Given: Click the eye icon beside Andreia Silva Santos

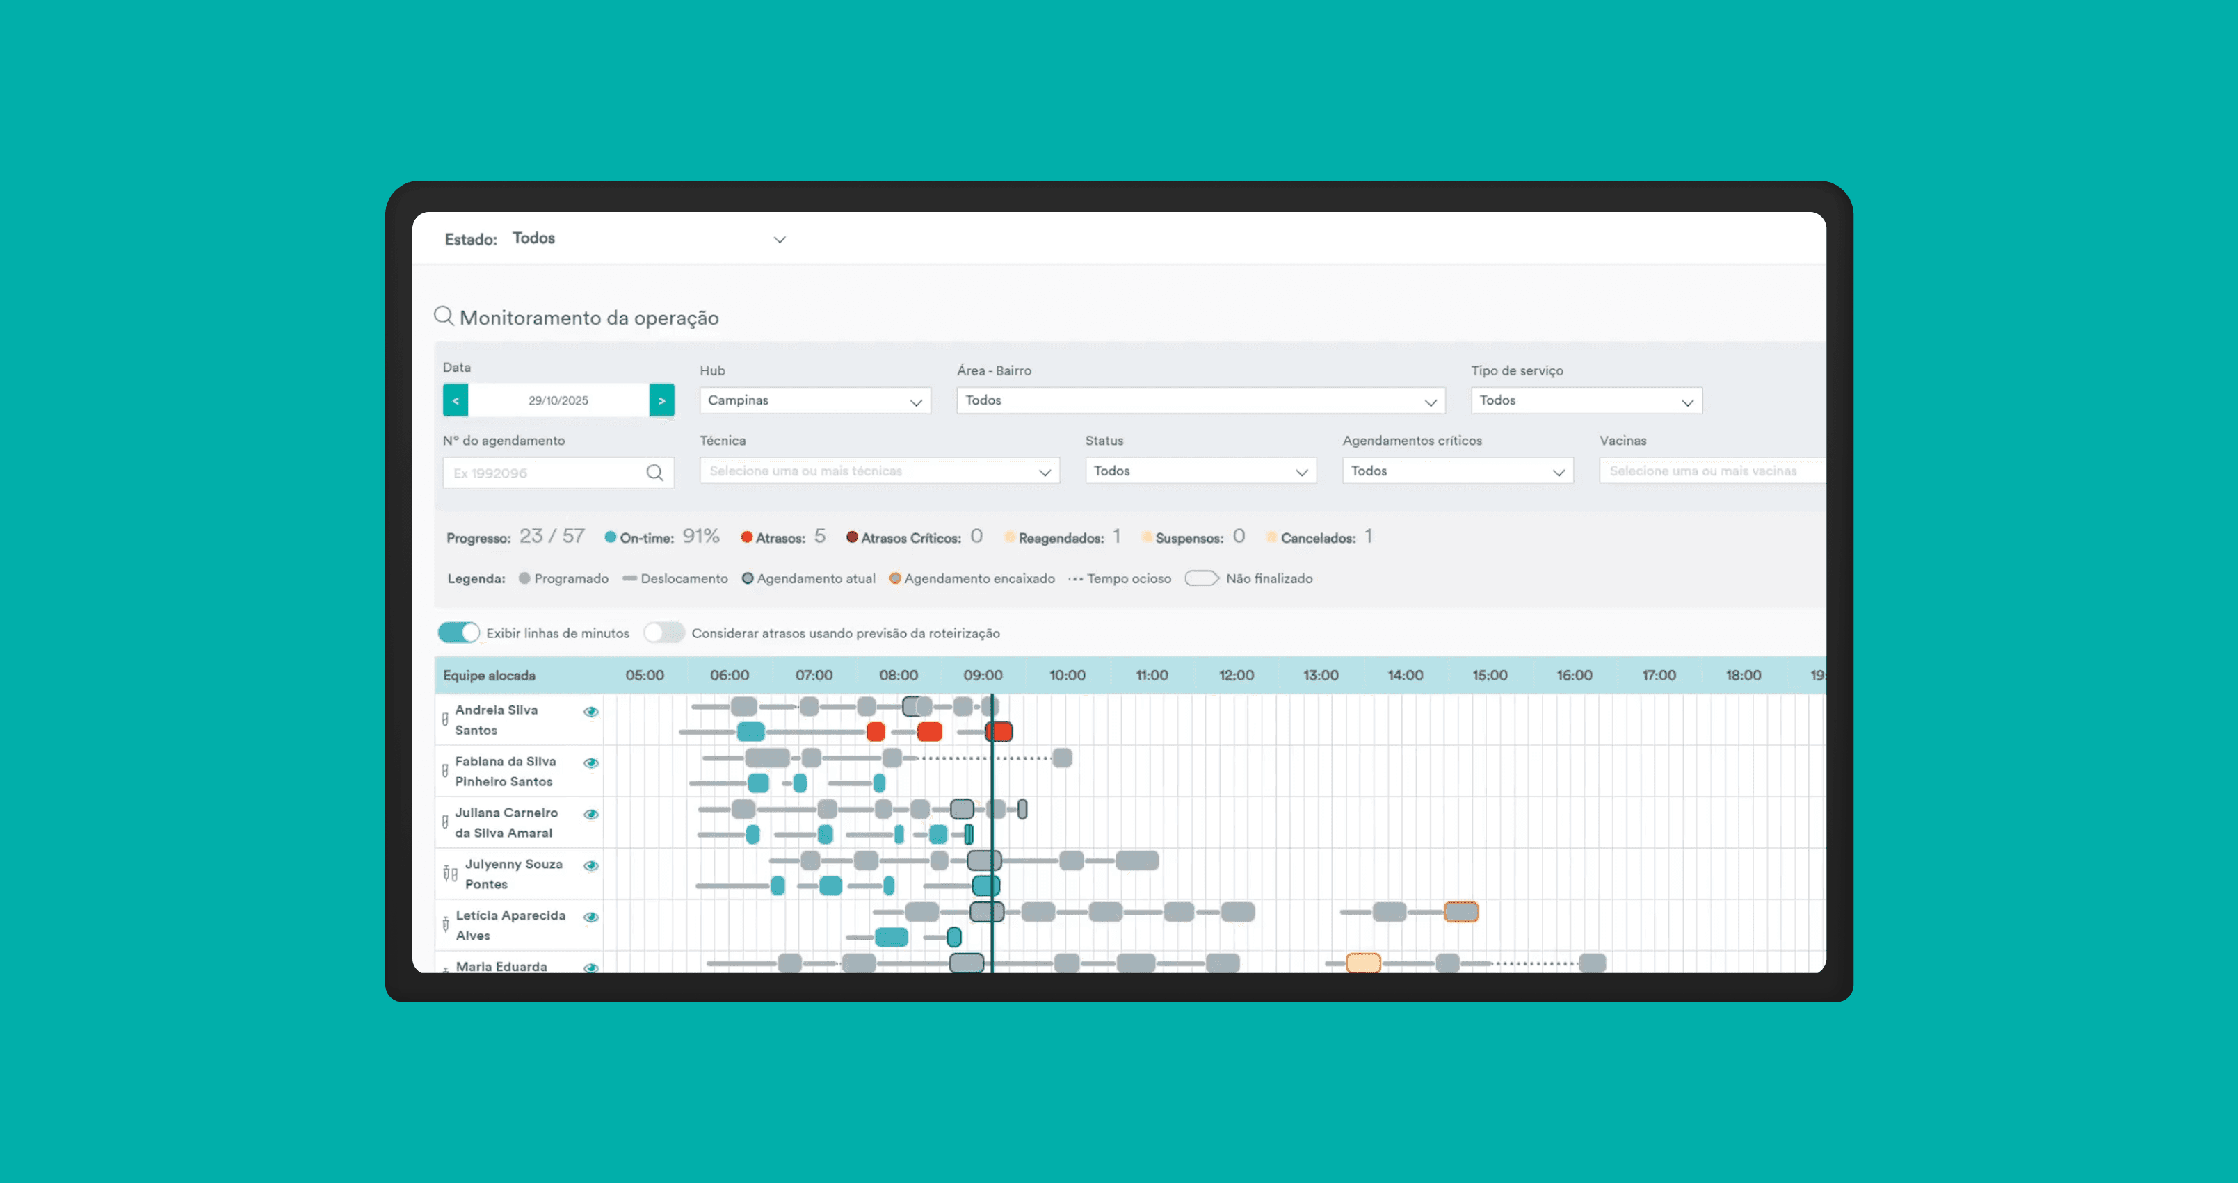Looking at the screenshot, I should 590,711.
